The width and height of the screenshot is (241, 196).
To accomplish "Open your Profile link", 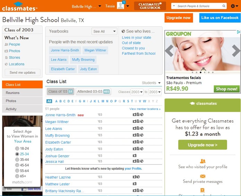I will coord(133,169).
